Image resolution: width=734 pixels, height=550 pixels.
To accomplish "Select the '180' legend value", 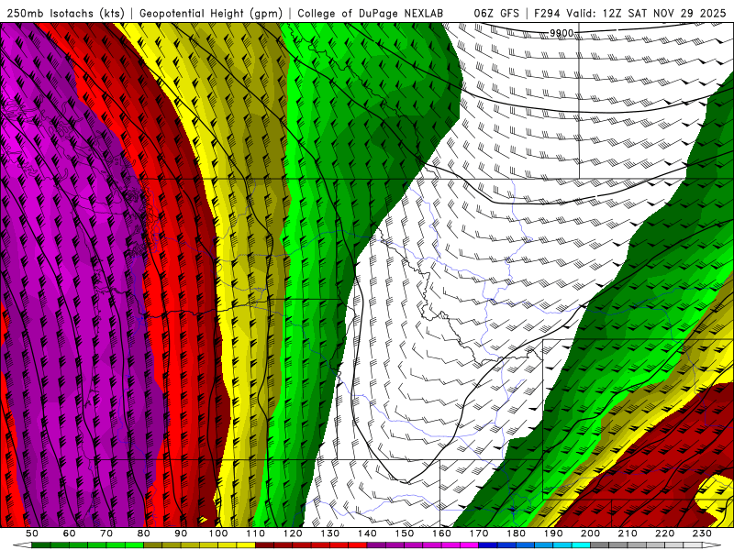I will click(517, 533).
